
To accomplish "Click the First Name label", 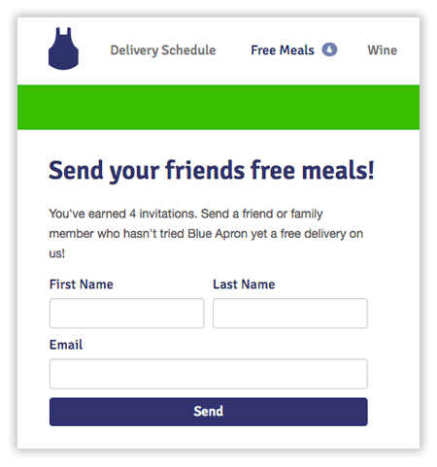I will pyautogui.click(x=82, y=284).
